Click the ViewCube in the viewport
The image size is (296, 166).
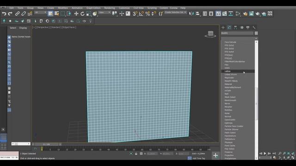pos(210,34)
